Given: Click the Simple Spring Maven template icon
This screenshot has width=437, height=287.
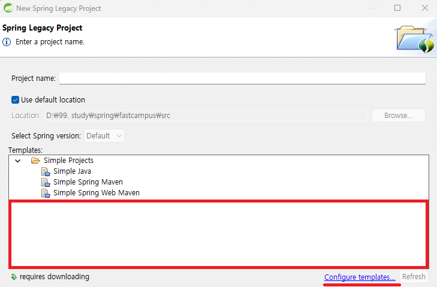Looking at the screenshot, I should pos(46,183).
